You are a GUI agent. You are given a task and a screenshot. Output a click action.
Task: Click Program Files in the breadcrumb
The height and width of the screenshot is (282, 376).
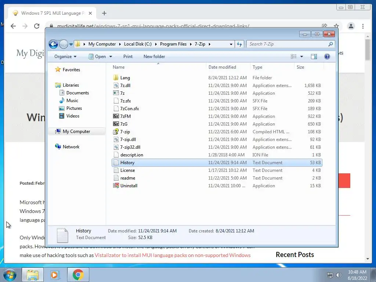173,44
